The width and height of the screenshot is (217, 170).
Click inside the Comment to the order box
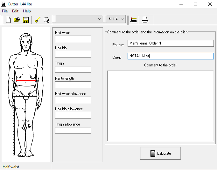(x=160, y=106)
